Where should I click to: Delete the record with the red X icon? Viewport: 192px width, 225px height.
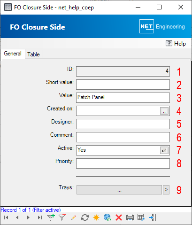tap(119, 217)
